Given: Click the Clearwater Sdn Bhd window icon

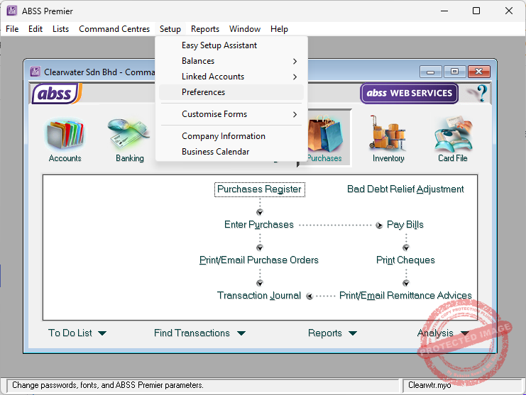Looking at the screenshot, I should [x=35, y=72].
